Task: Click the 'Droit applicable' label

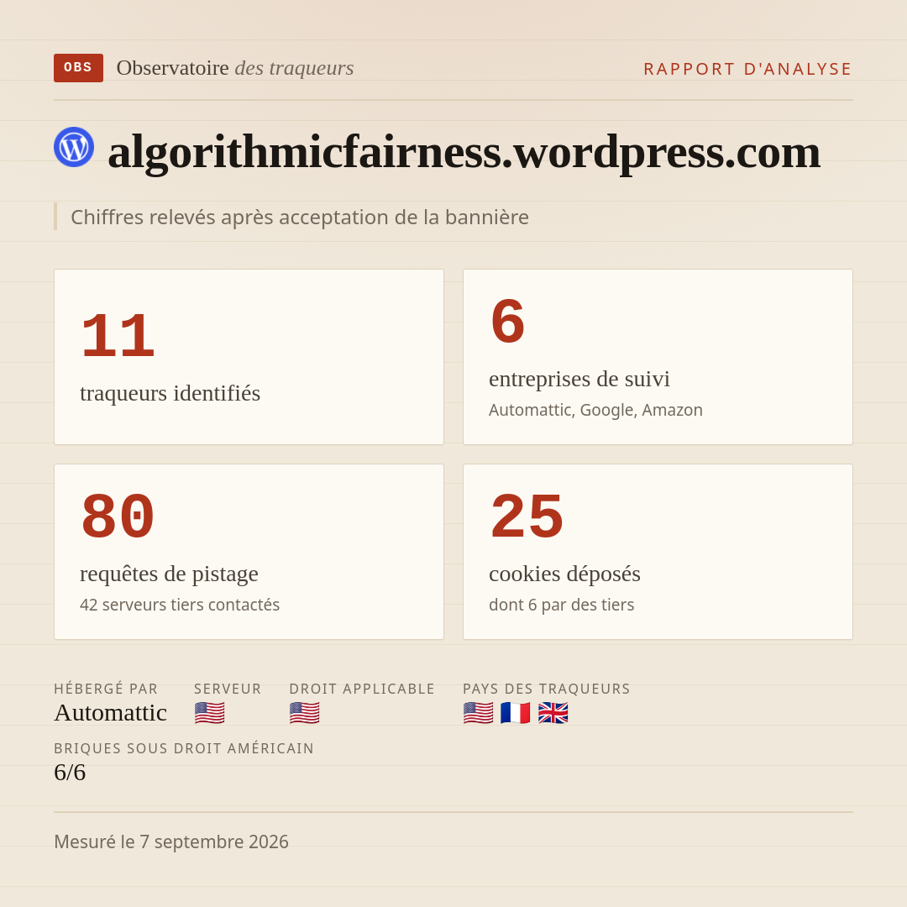Action: click(362, 689)
